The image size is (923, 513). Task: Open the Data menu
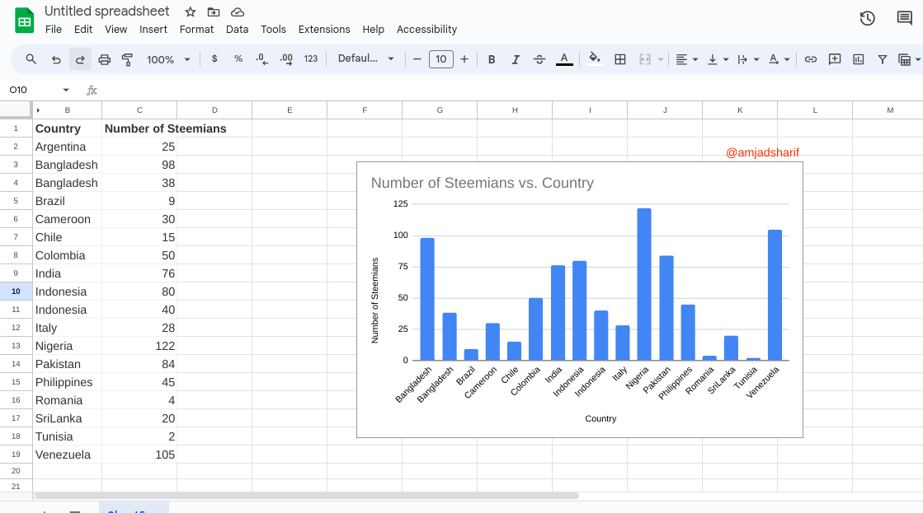238,30
